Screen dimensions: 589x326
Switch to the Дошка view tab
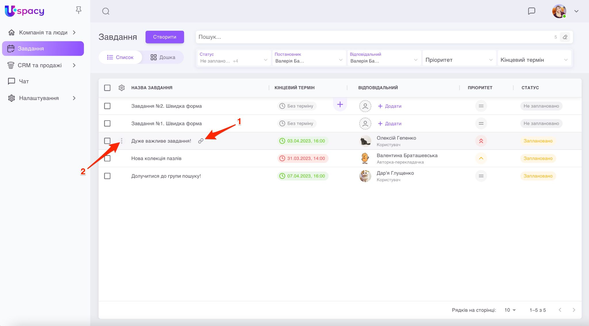click(163, 57)
